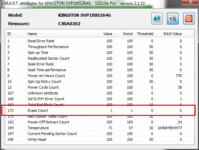Select the Power-Off Retract Count row
The image size is (199, 150).
[x=99, y=122]
